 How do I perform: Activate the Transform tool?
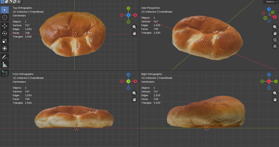(5, 49)
